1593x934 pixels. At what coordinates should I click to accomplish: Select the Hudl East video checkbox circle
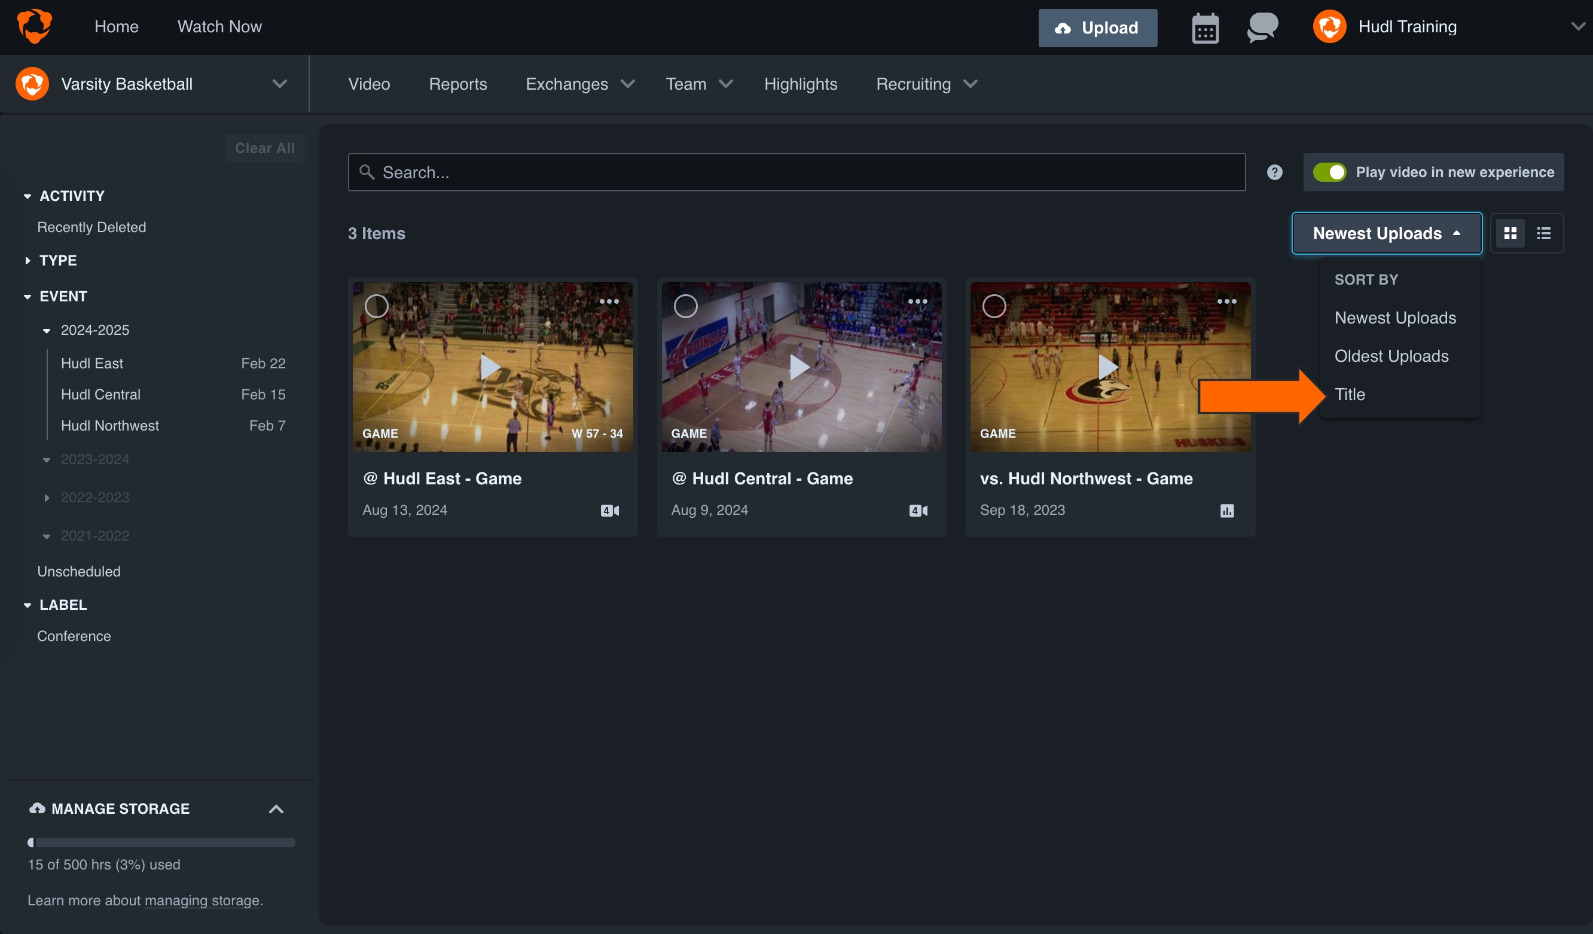376,305
